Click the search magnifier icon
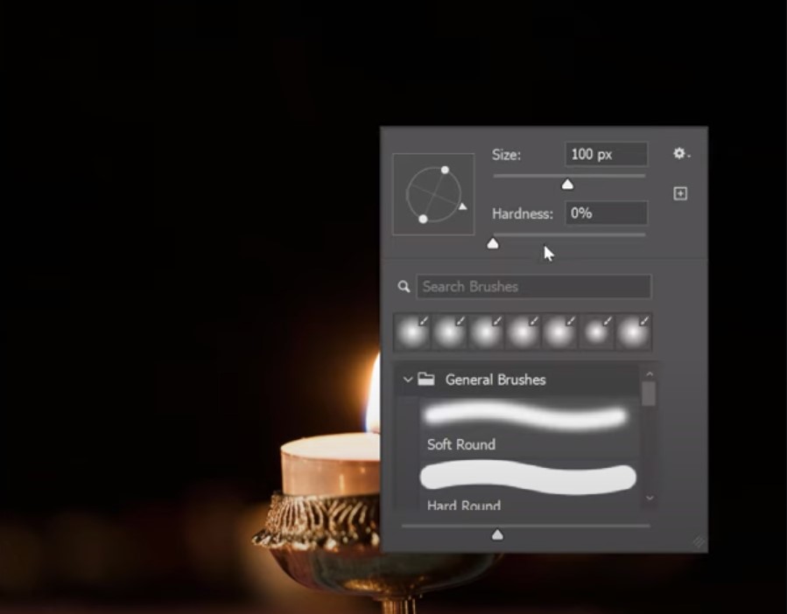 coord(404,286)
